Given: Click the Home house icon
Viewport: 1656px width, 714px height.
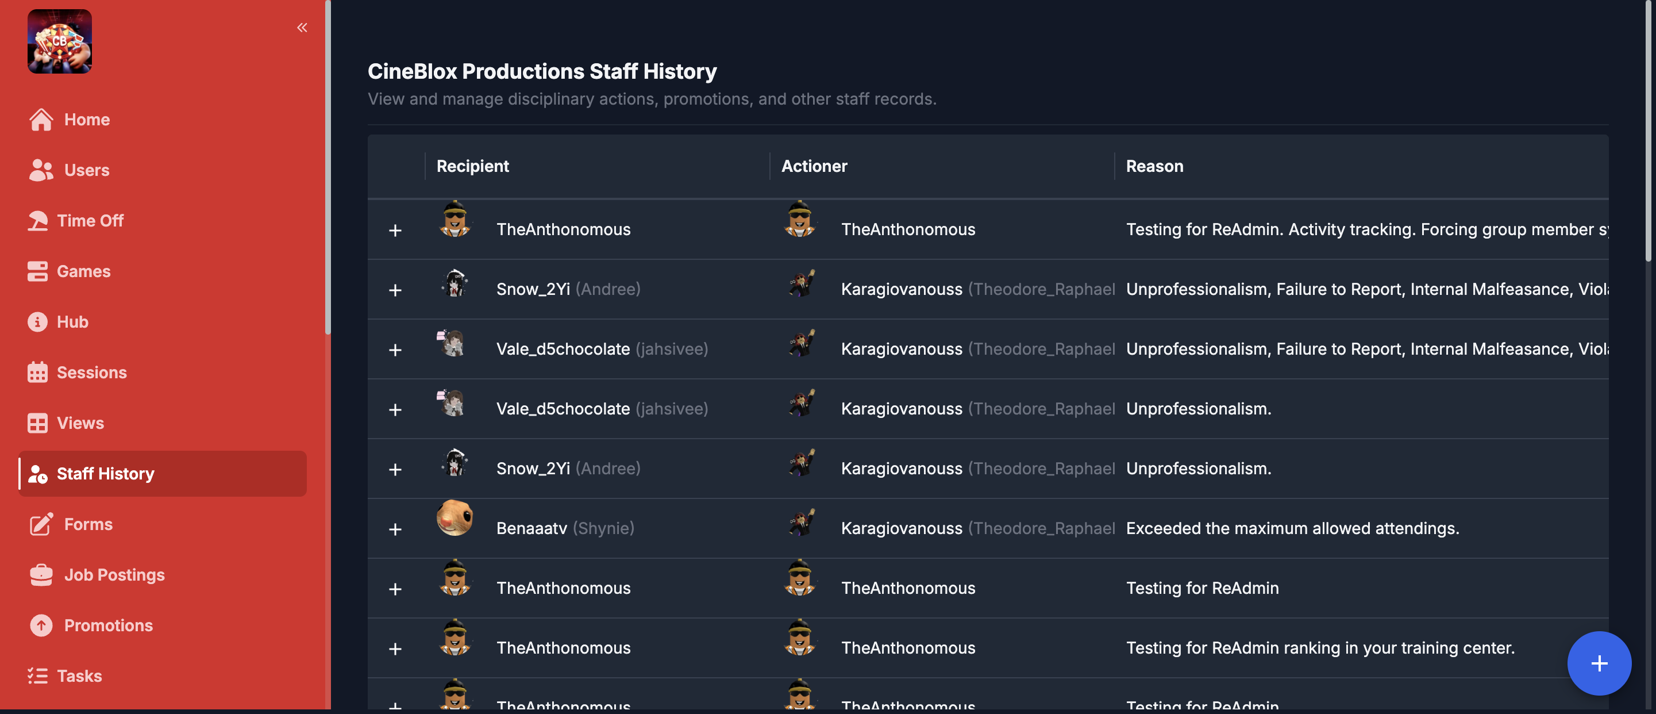Looking at the screenshot, I should 41,119.
